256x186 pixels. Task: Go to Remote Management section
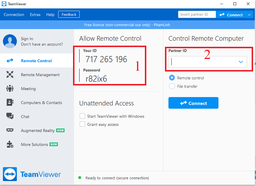point(37,75)
